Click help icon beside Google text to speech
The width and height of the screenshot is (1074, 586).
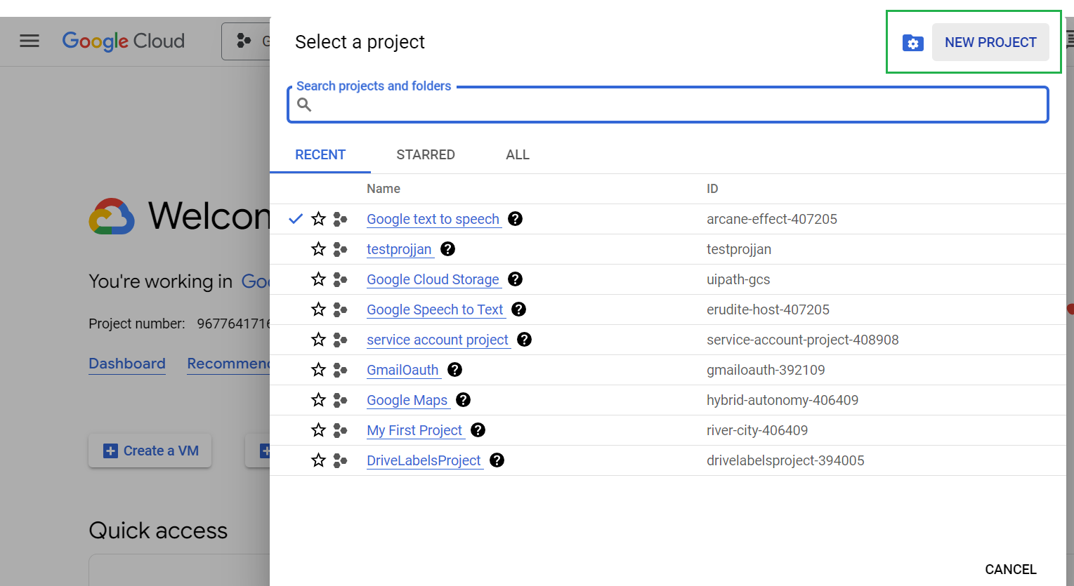point(515,219)
